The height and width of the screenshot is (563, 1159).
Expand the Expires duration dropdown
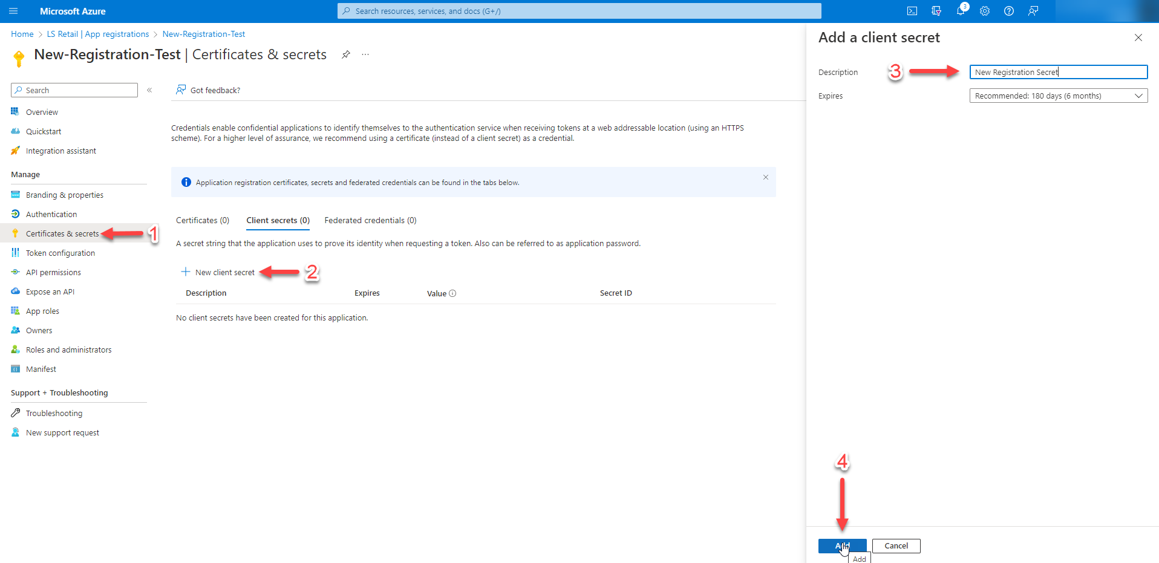click(1058, 96)
